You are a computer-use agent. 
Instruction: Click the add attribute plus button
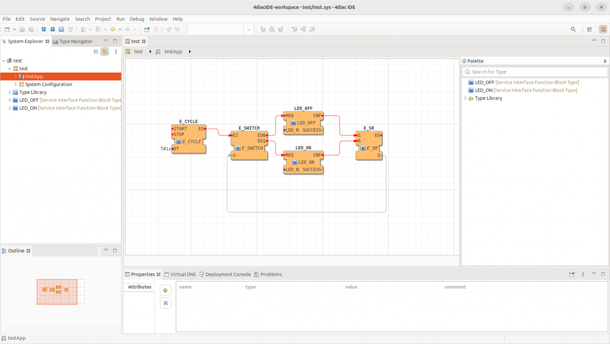tap(165, 290)
